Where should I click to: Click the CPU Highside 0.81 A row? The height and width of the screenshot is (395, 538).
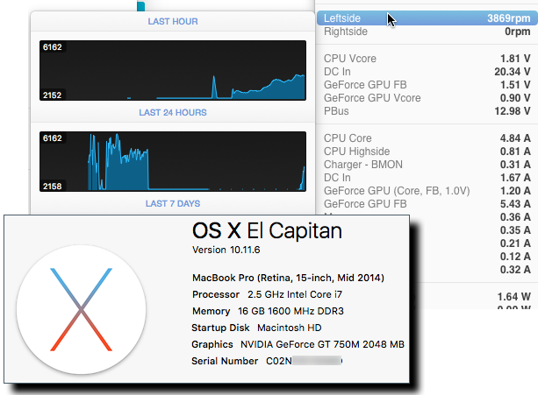coord(427,152)
